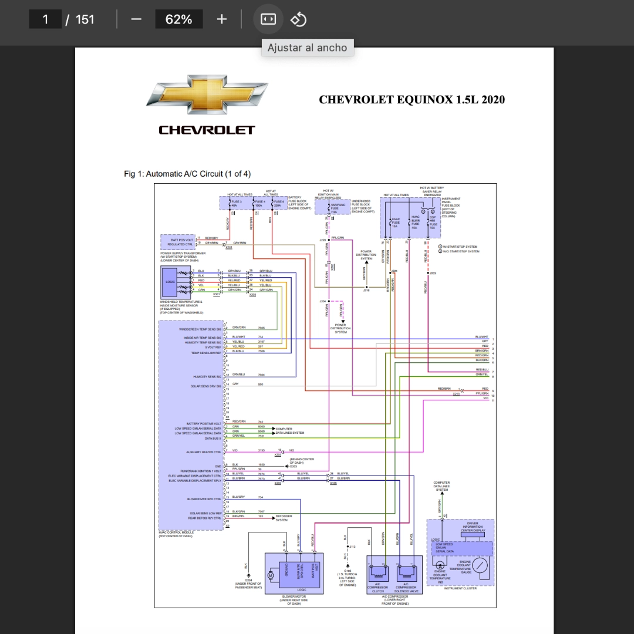
Task: Rotate the document with the rotate icon
Action: pyautogui.click(x=298, y=19)
